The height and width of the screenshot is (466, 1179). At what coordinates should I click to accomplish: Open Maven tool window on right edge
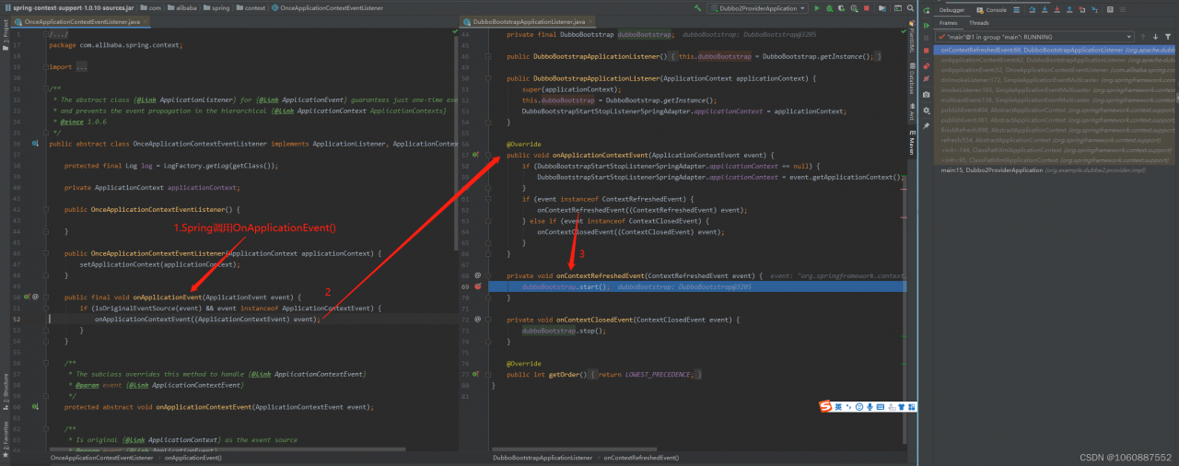[911, 141]
